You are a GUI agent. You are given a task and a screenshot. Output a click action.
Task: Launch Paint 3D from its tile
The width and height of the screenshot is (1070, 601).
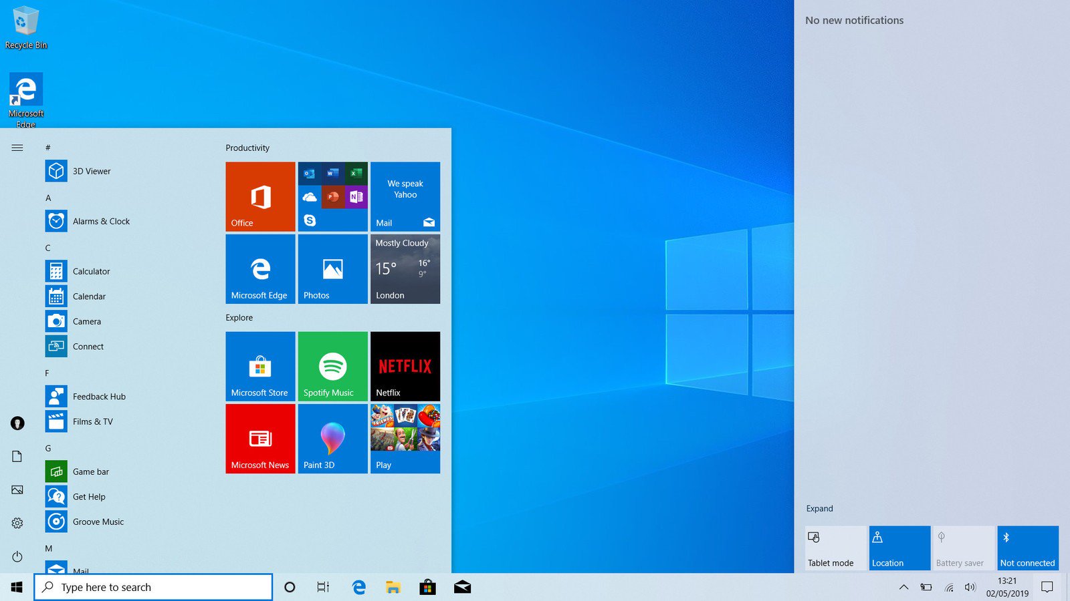coord(332,439)
